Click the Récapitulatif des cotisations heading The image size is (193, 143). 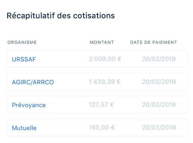[61, 16]
